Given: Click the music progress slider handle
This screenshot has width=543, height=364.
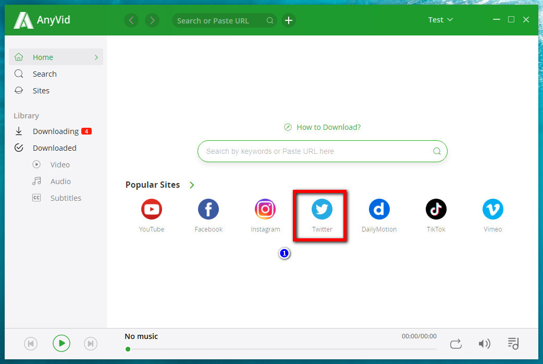Looking at the screenshot, I should (x=128, y=349).
